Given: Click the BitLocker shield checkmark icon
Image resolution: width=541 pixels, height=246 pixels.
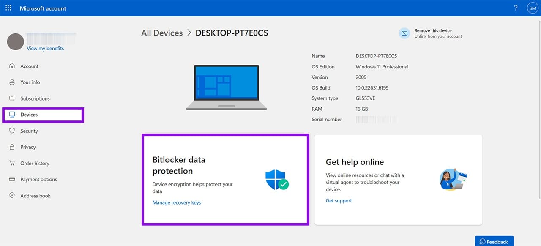Looking at the screenshot, I should pyautogui.click(x=277, y=180).
